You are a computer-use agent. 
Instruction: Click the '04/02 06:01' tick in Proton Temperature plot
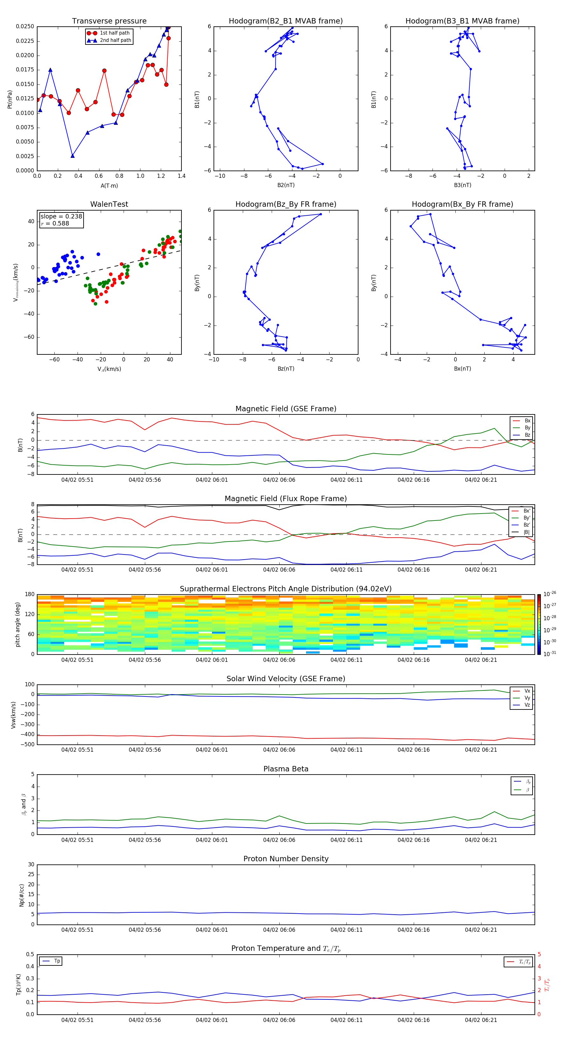coord(212,1020)
